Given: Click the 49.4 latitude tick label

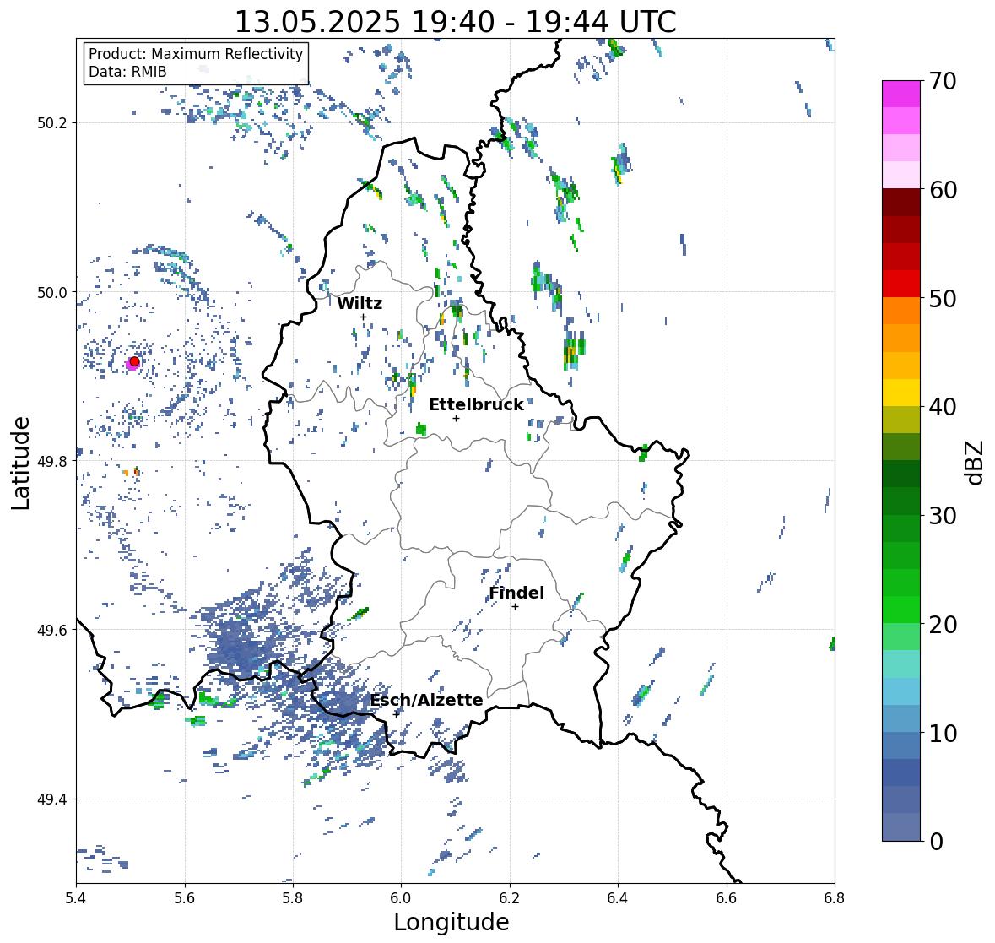Looking at the screenshot, I should (52, 799).
